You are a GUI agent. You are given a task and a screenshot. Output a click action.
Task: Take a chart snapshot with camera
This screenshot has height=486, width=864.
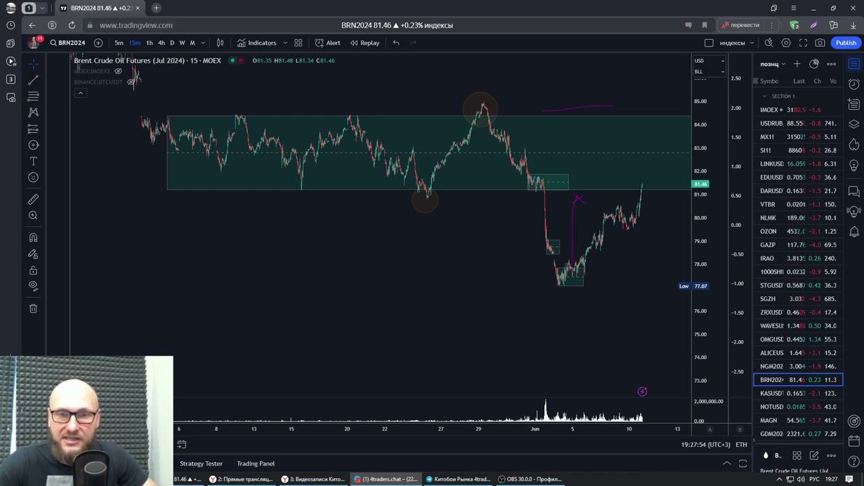[x=820, y=43]
